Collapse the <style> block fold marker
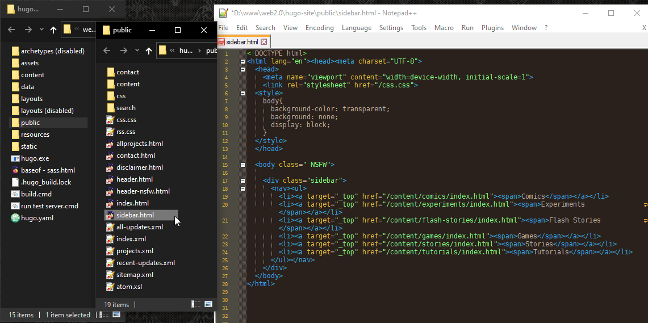This screenshot has width=648, height=323. tap(243, 93)
